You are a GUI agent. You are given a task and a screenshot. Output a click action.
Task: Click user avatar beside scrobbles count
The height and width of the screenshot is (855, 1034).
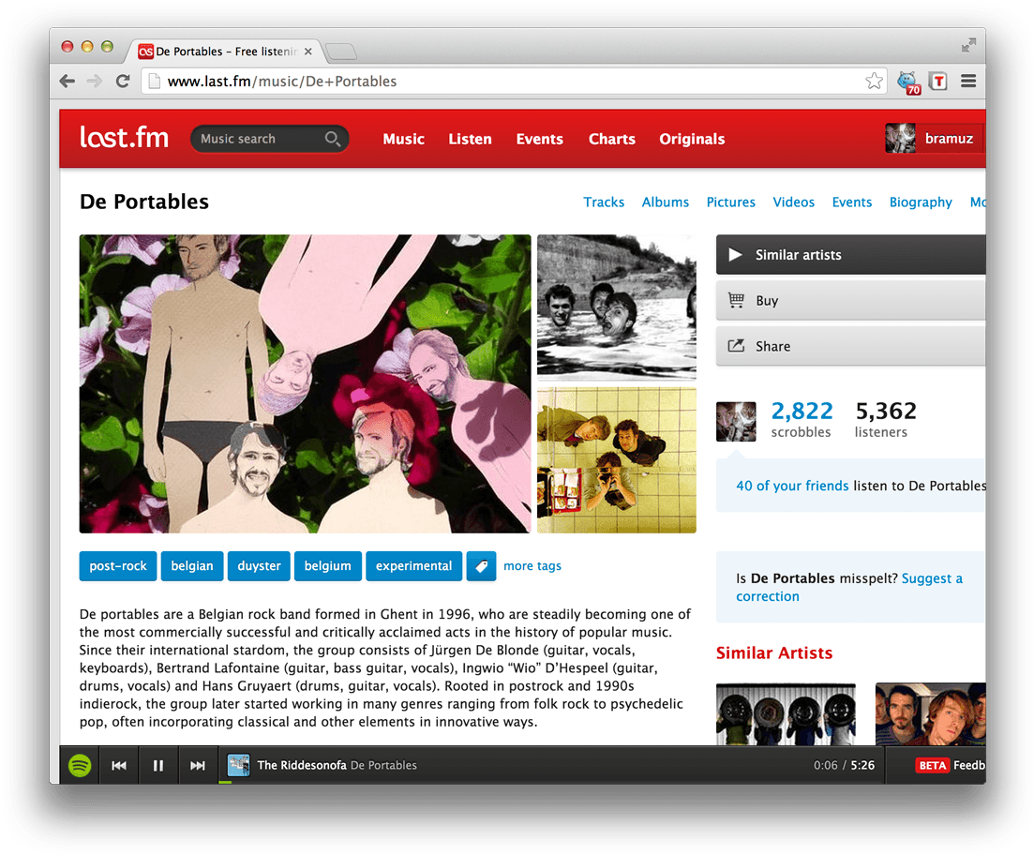click(x=736, y=422)
